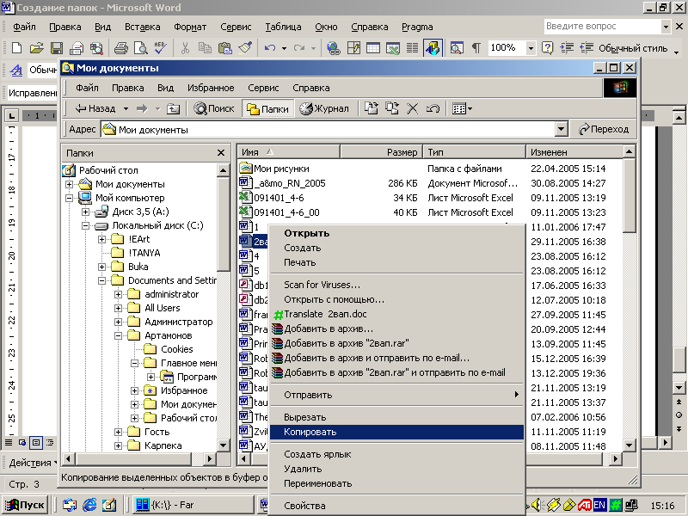Click Назад back button
Image resolution: width=688 pixels, height=516 pixels.
[x=95, y=108]
